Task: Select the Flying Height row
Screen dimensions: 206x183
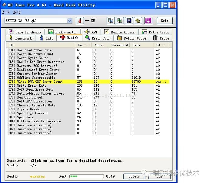Action: click(x=88, y=109)
